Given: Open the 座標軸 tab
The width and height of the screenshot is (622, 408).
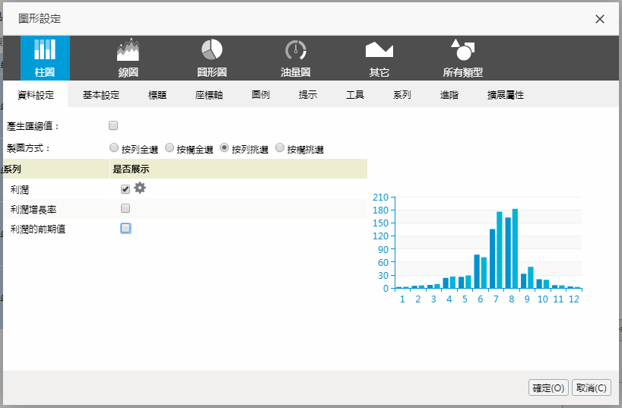Looking at the screenshot, I should [208, 95].
